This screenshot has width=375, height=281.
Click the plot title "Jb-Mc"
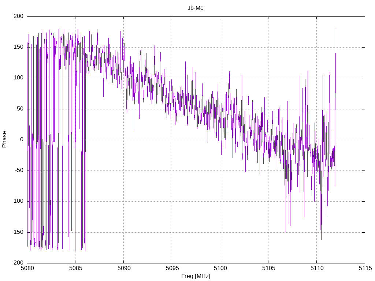point(195,8)
